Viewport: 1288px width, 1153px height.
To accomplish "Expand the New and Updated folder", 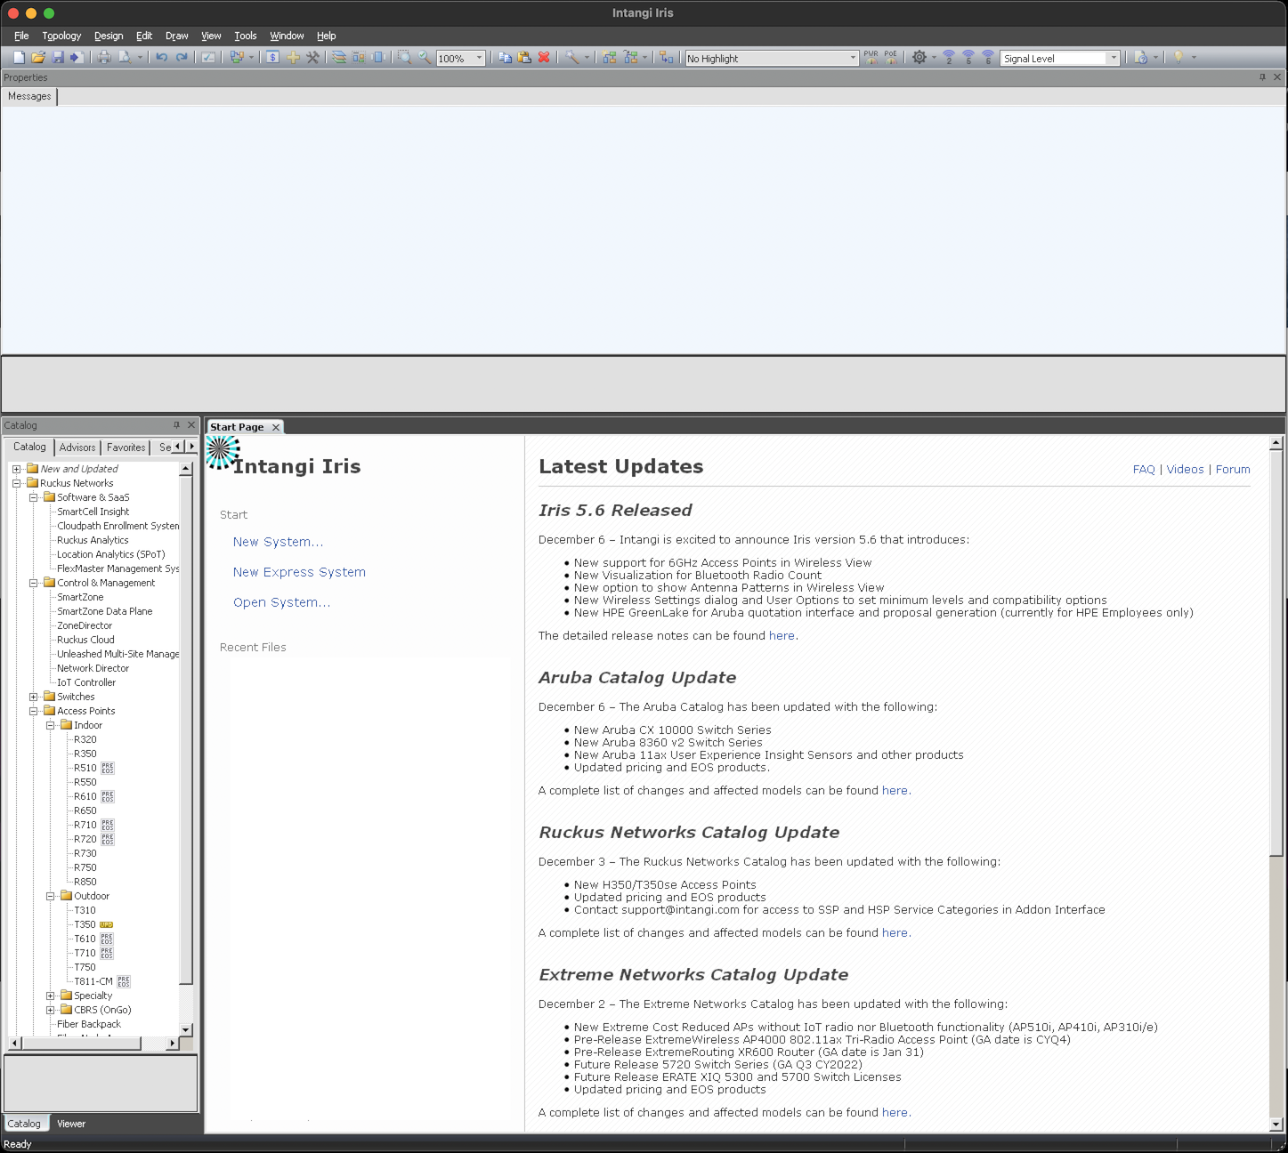I will tap(16, 469).
